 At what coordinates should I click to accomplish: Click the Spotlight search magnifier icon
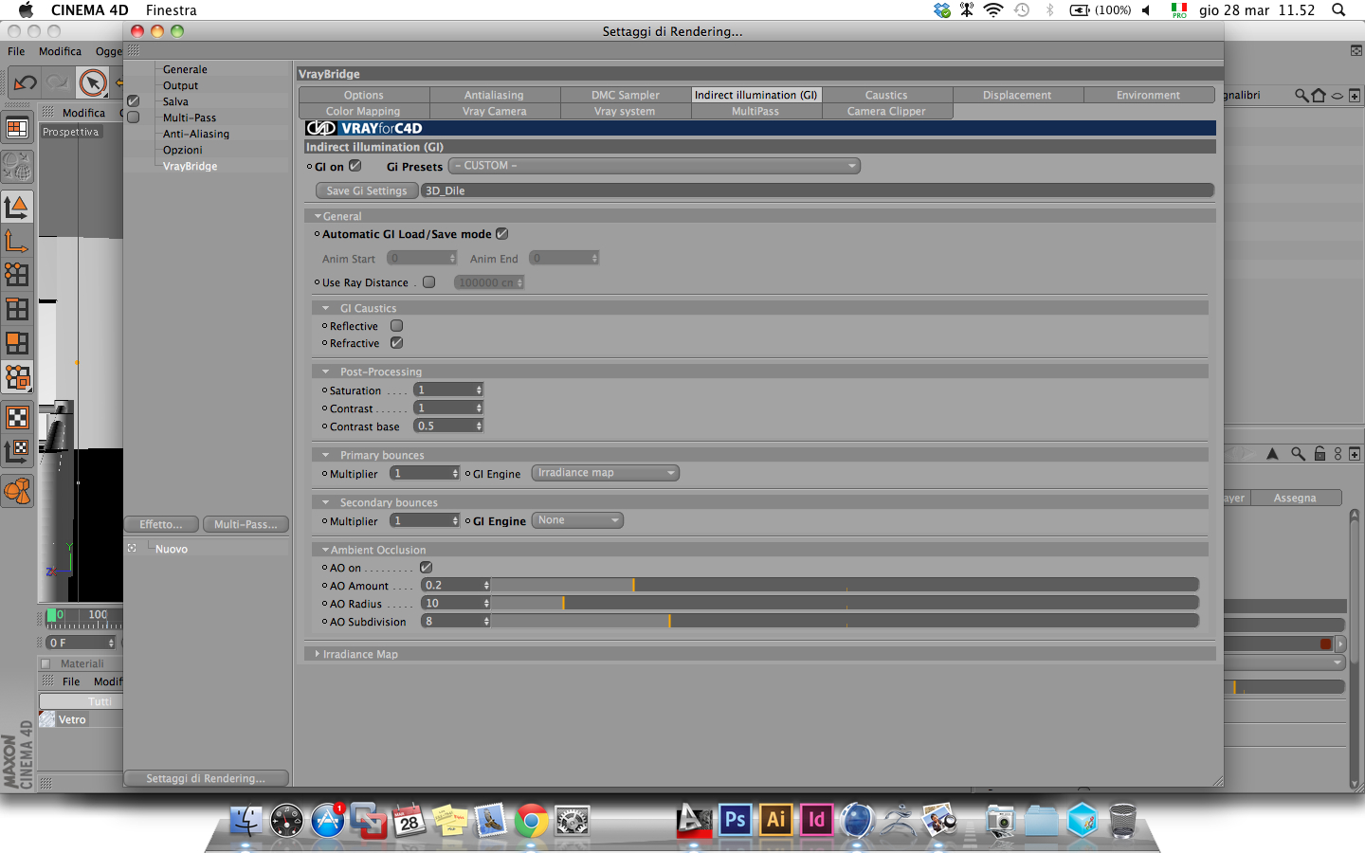click(1338, 9)
